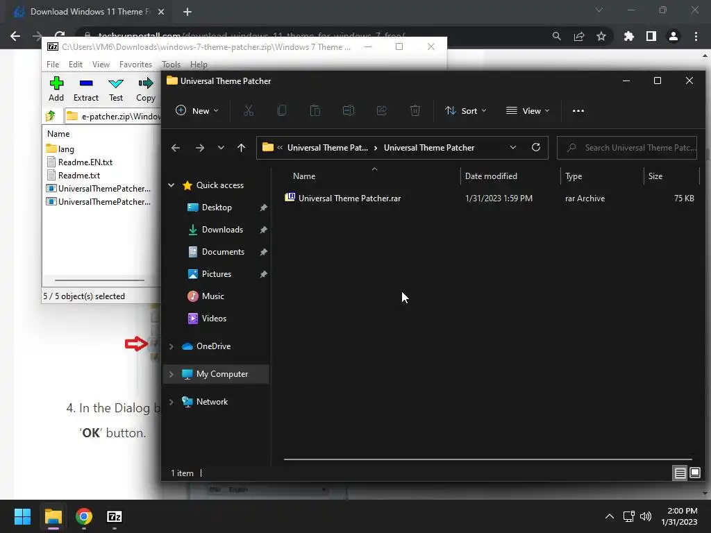Sort by Type column header

tap(574, 176)
